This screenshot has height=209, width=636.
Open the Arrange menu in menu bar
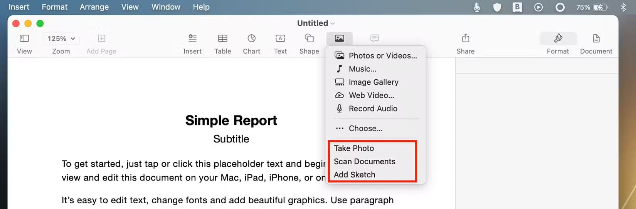(x=94, y=7)
